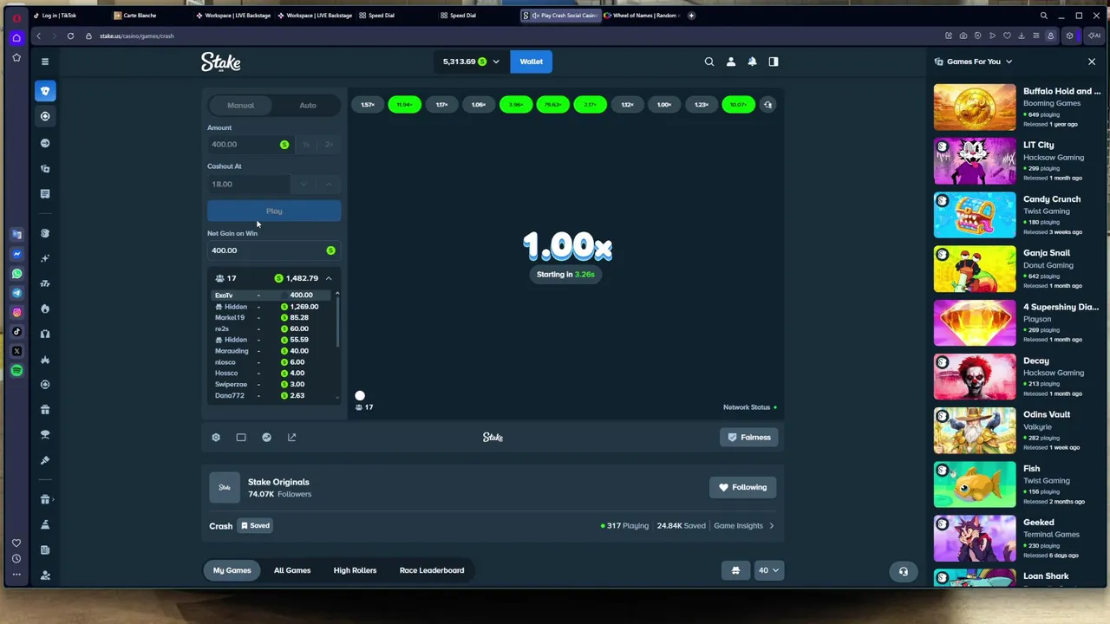1110x624 pixels.
Task: Open the Fairness button
Action: (749, 438)
